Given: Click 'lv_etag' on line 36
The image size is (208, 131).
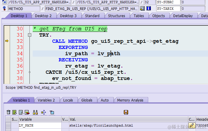Looking at the screenshot, I should click(x=109, y=66).
